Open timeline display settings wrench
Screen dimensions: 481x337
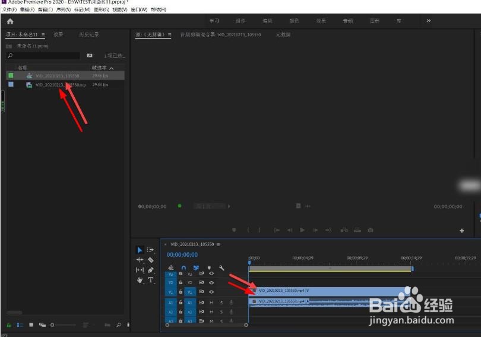[221, 268]
